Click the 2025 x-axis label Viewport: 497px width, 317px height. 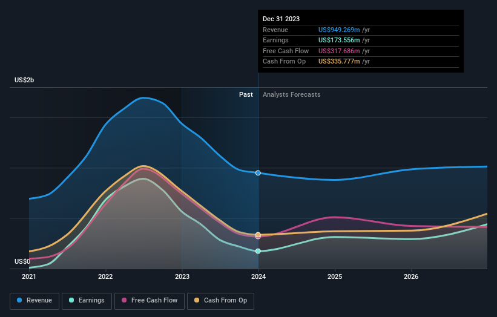coord(335,277)
